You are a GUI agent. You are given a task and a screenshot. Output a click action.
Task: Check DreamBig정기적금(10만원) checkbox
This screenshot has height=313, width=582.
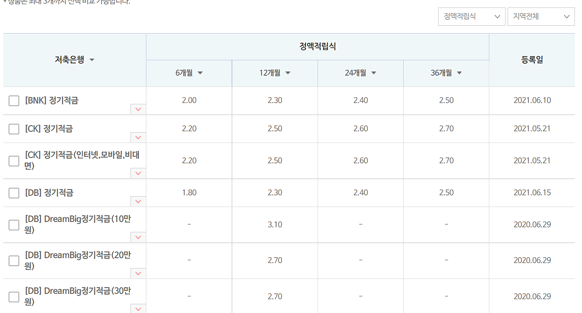pyautogui.click(x=14, y=225)
